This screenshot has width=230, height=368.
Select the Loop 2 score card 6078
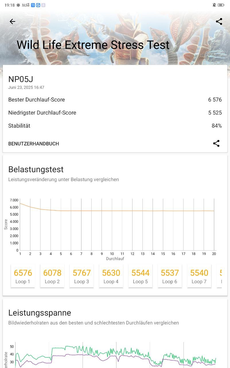pos(52,276)
